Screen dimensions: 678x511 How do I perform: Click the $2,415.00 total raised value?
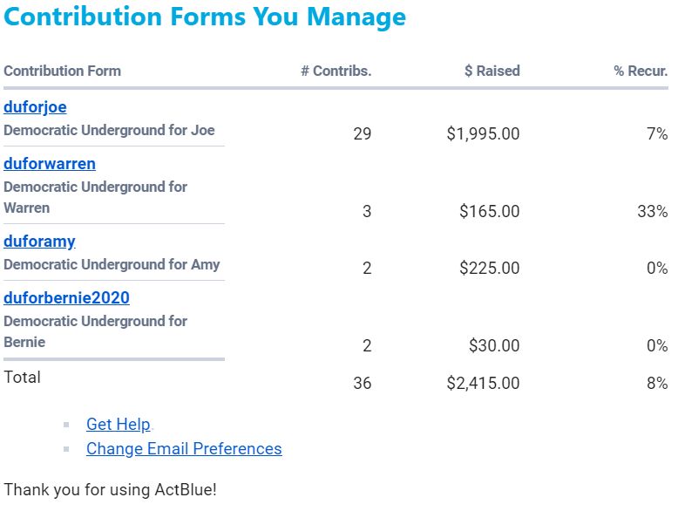[x=483, y=384]
